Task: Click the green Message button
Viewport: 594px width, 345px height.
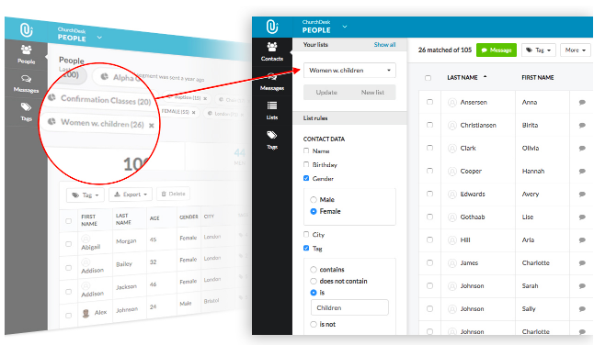Action: point(497,50)
